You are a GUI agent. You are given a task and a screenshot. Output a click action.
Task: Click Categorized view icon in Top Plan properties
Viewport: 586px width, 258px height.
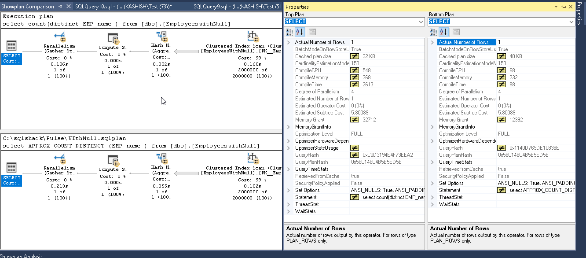(x=289, y=32)
